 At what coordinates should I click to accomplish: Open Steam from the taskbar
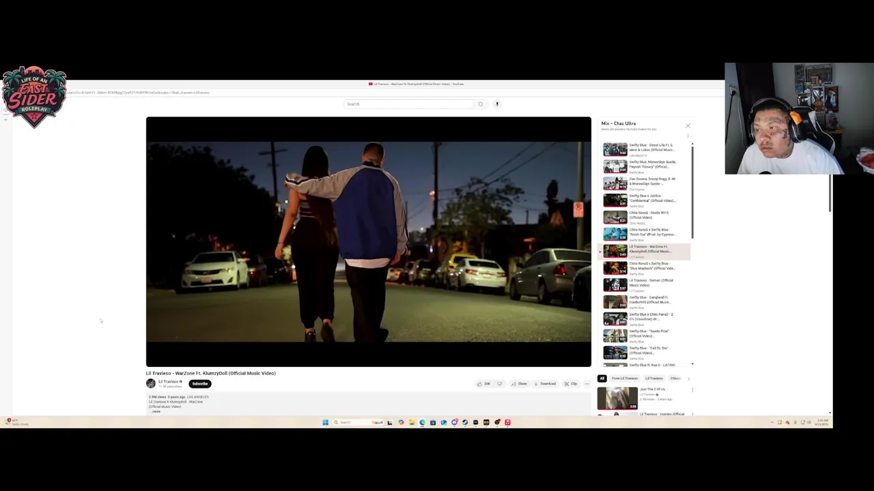tap(465, 422)
